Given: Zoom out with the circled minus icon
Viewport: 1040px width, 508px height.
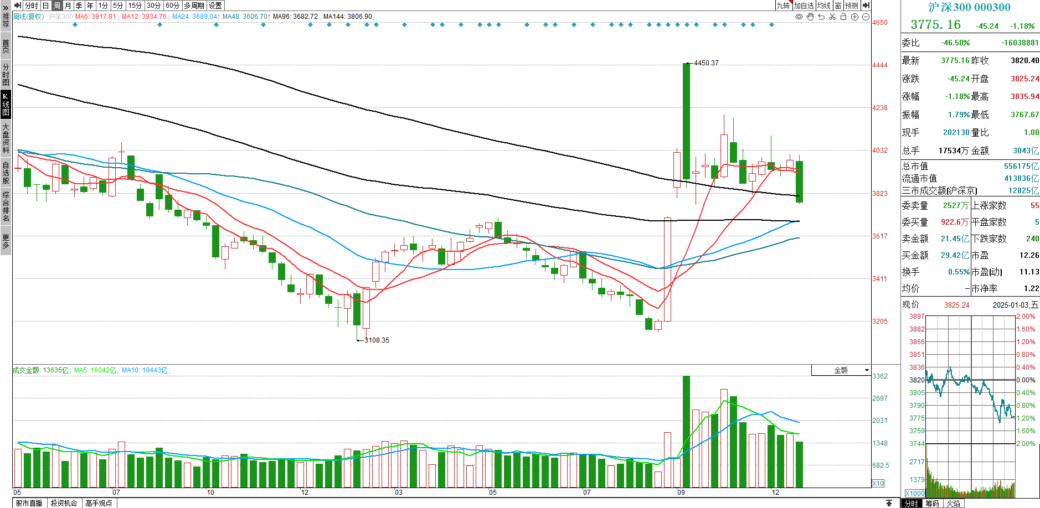Looking at the screenshot, I should 866,17.
